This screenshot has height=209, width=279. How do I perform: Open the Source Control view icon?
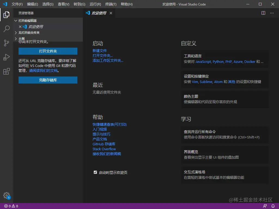[x=7, y=43]
